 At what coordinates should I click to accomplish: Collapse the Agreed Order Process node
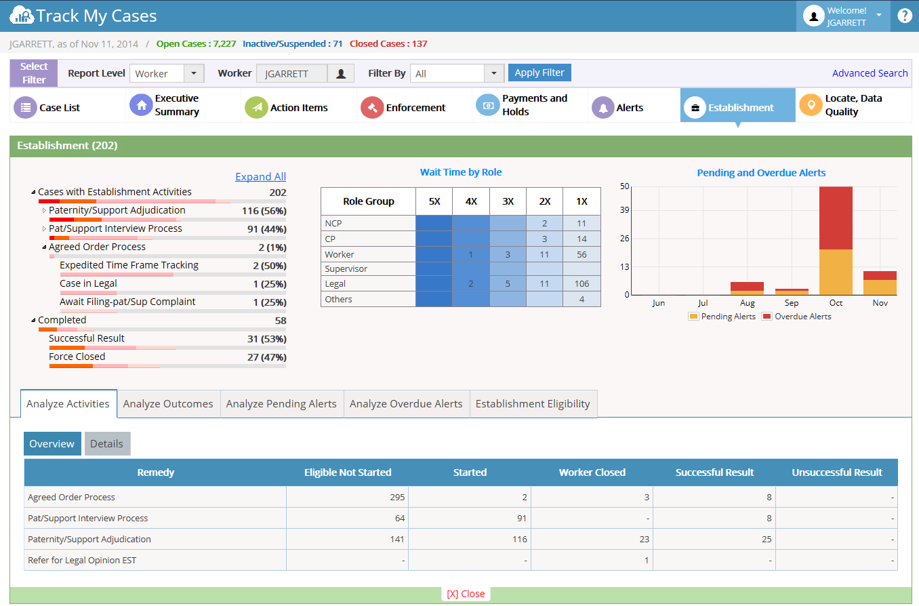(45, 247)
